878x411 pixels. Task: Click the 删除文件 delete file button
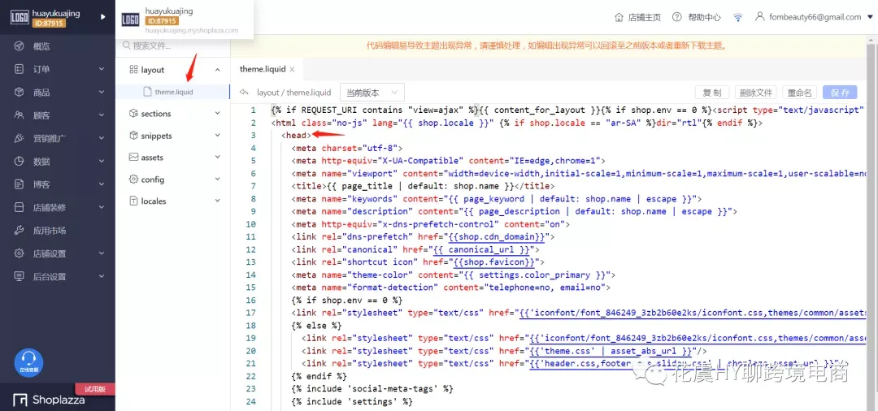[x=755, y=93]
